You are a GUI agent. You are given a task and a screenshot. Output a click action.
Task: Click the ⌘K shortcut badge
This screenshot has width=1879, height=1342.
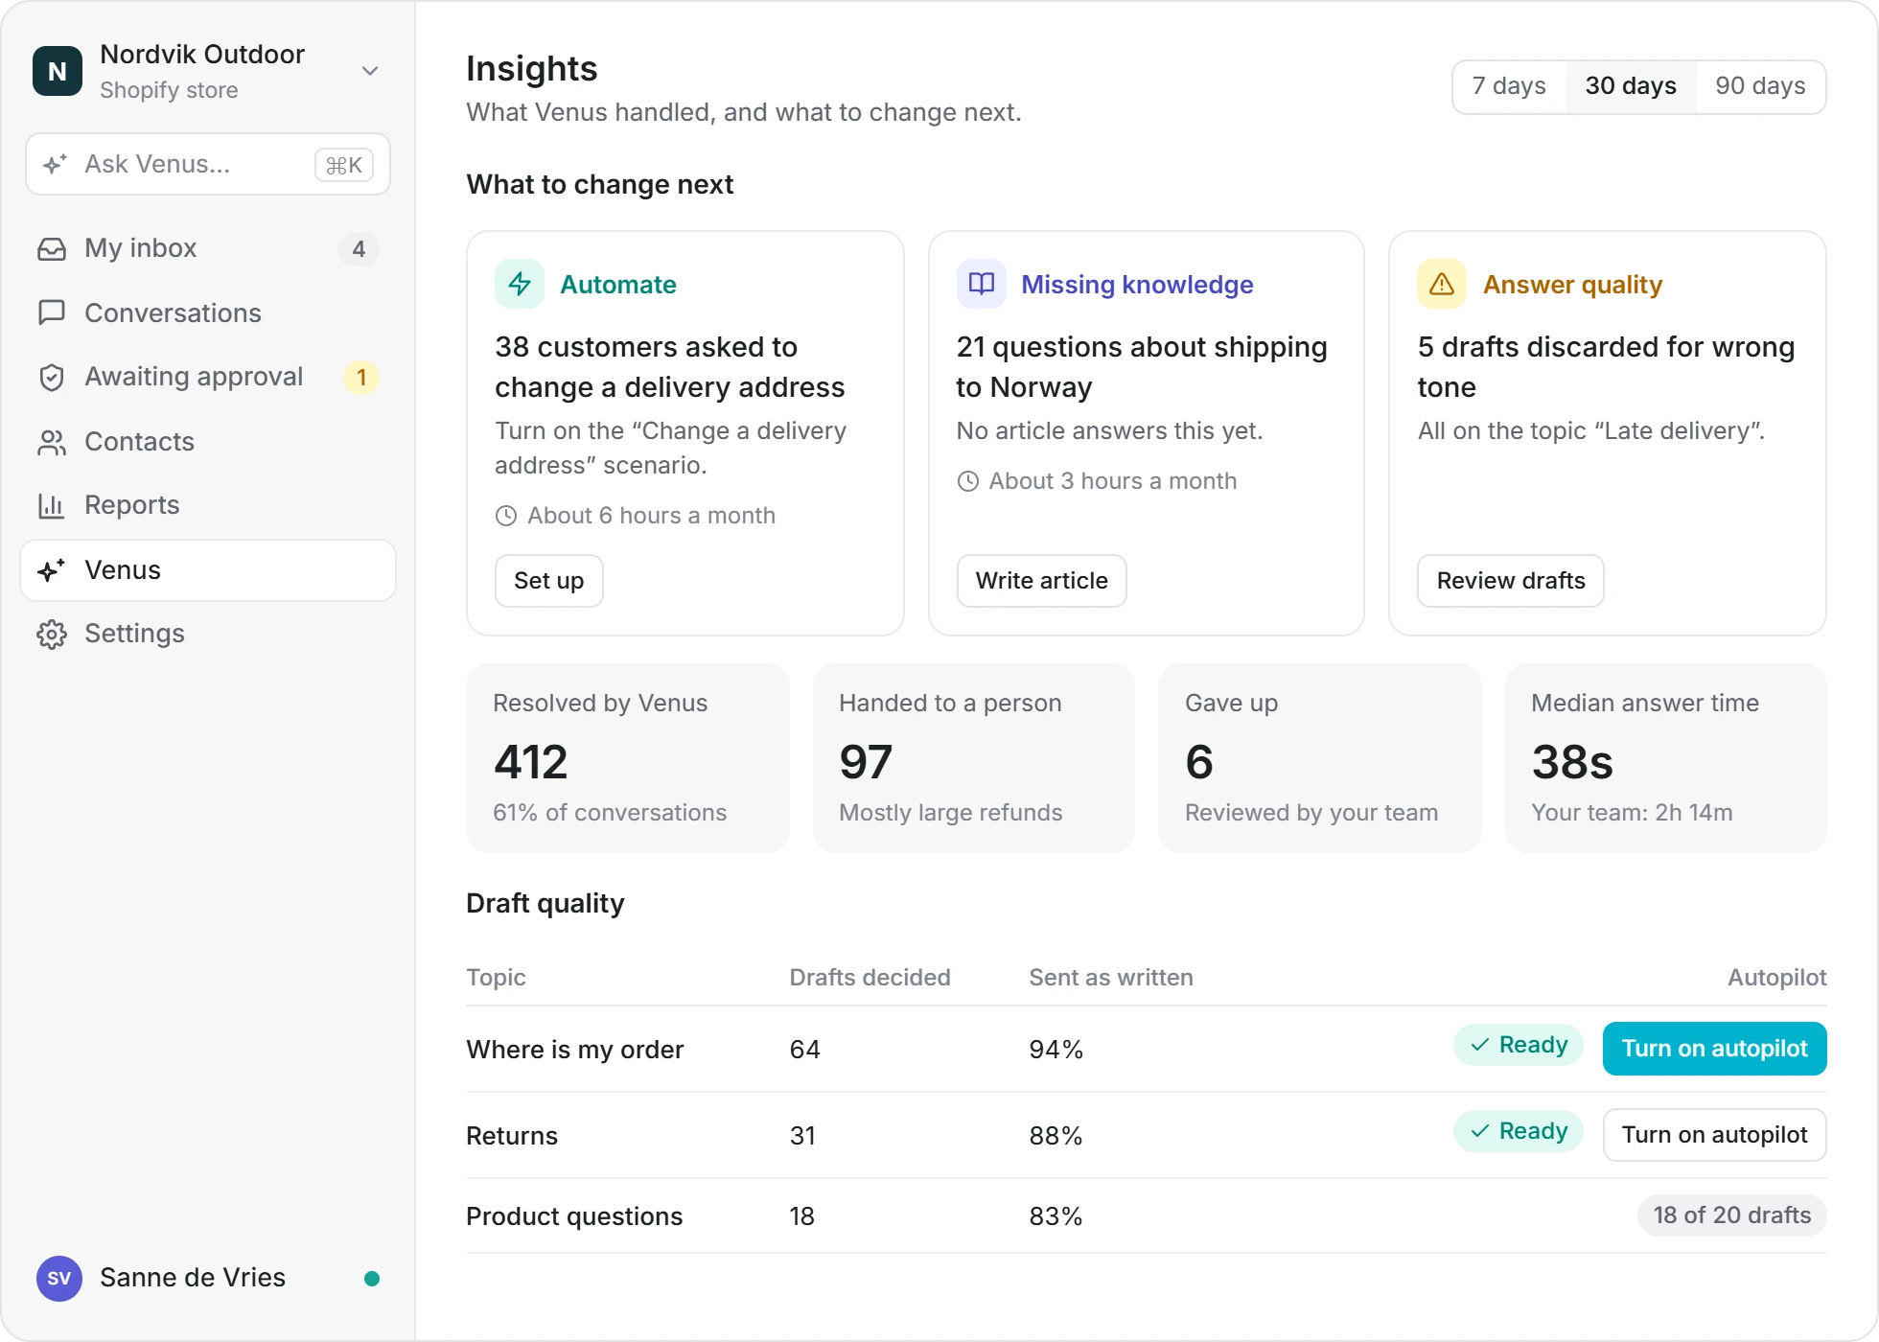point(344,165)
